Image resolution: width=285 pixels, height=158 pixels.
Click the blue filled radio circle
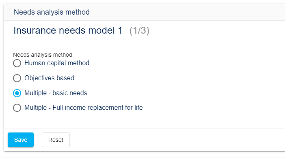17,93
